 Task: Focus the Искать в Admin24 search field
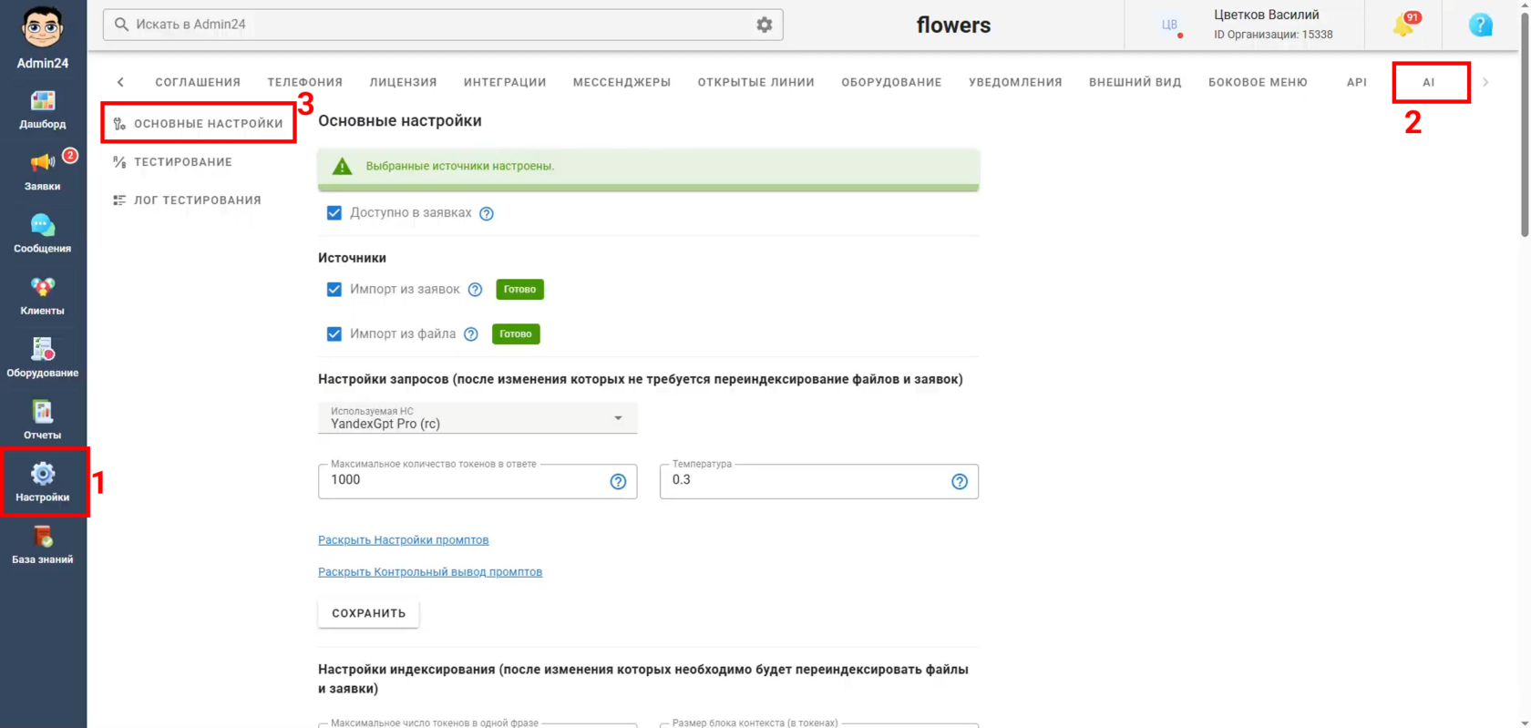[442, 25]
